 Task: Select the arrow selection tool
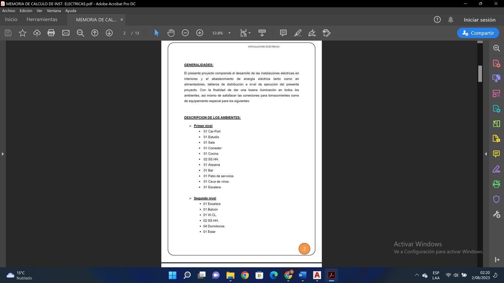point(157,33)
